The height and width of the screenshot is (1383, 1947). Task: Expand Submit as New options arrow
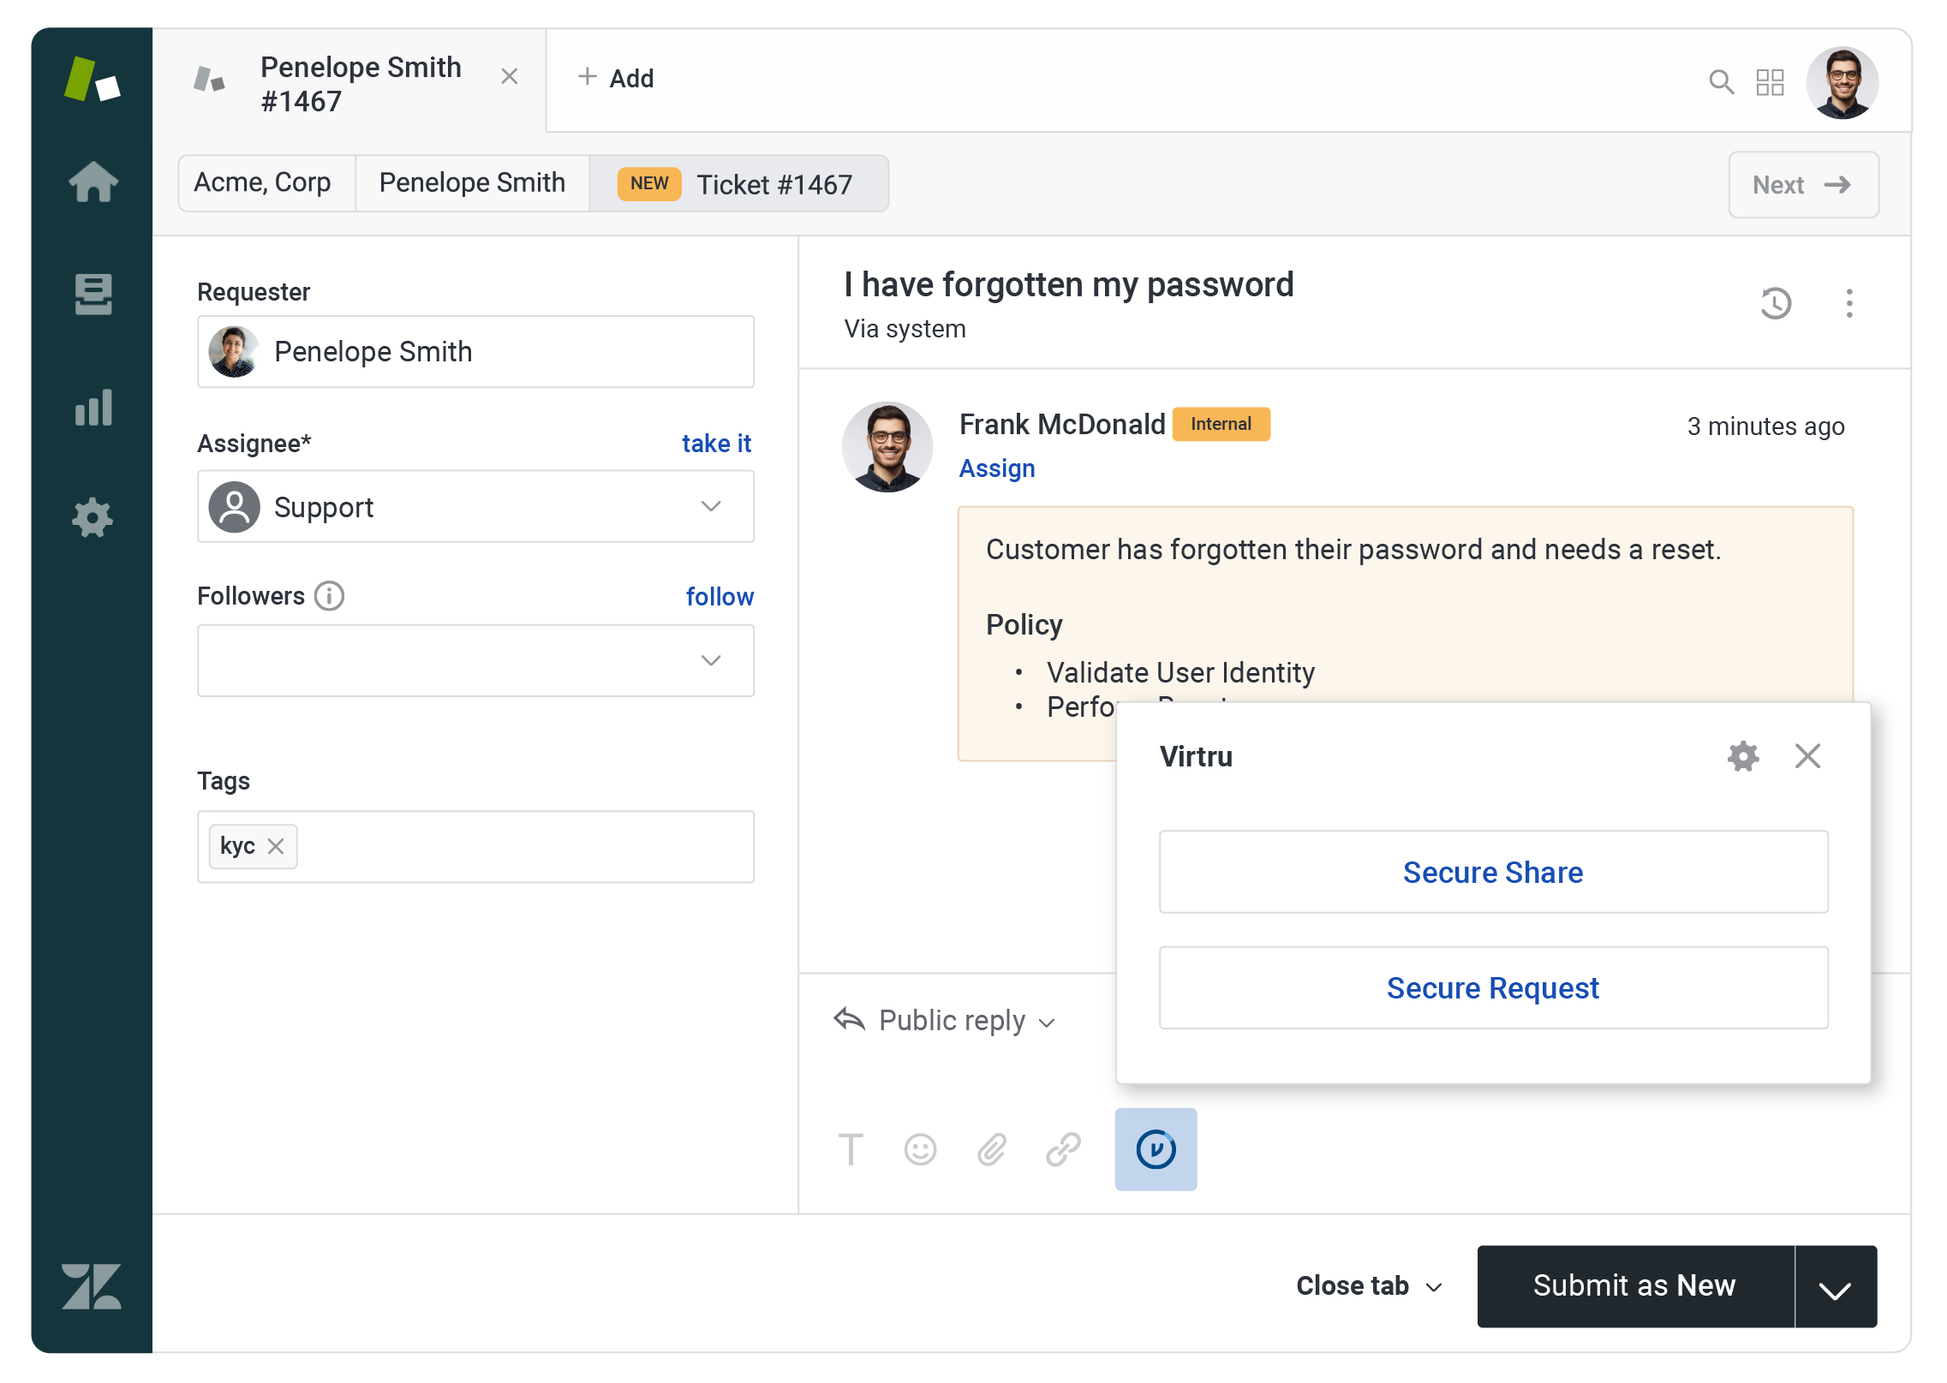tap(1835, 1287)
